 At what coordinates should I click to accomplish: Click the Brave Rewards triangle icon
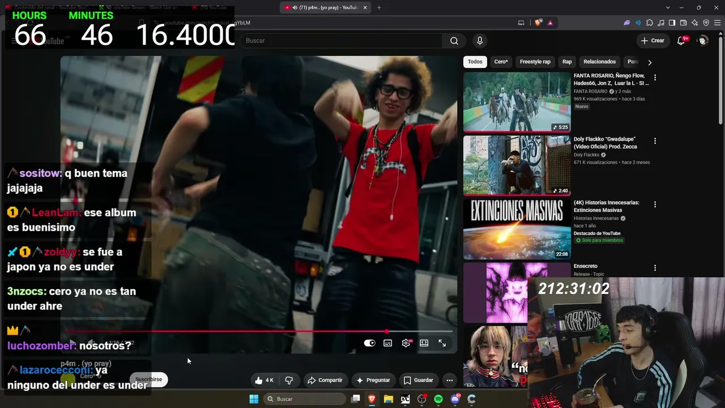[550, 23]
